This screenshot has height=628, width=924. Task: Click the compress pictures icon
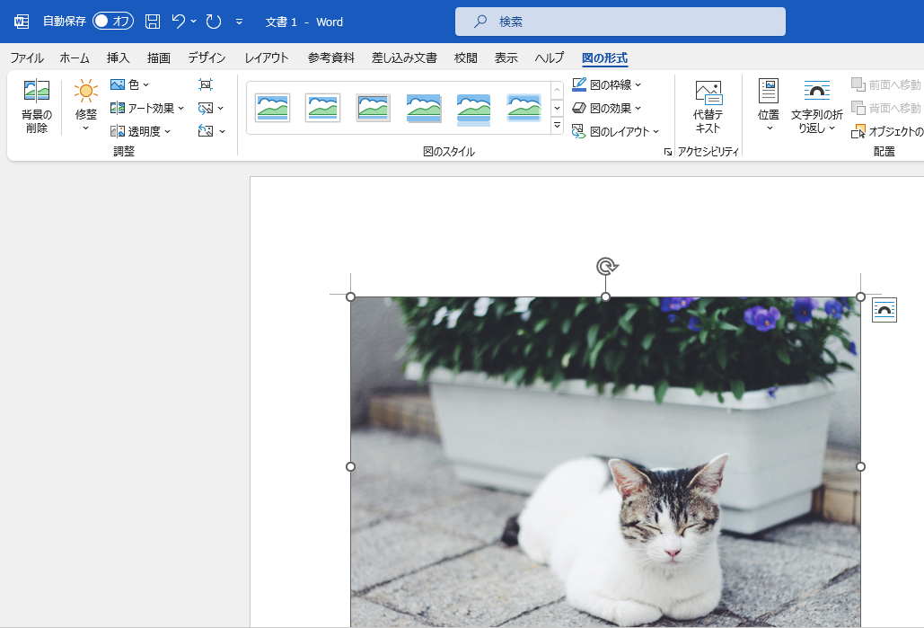click(206, 84)
